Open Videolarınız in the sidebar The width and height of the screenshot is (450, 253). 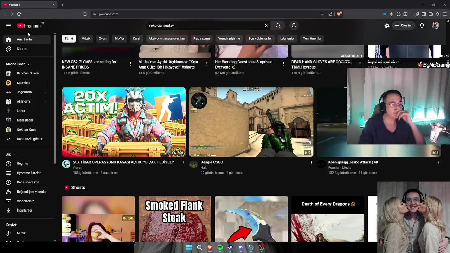pyautogui.click(x=27, y=201)
